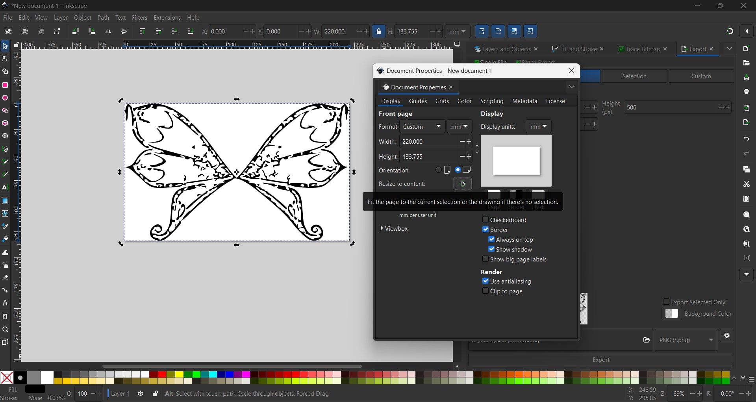Click the Save document icon
Viewport: 756px width, 402px height.
[746, 78]
